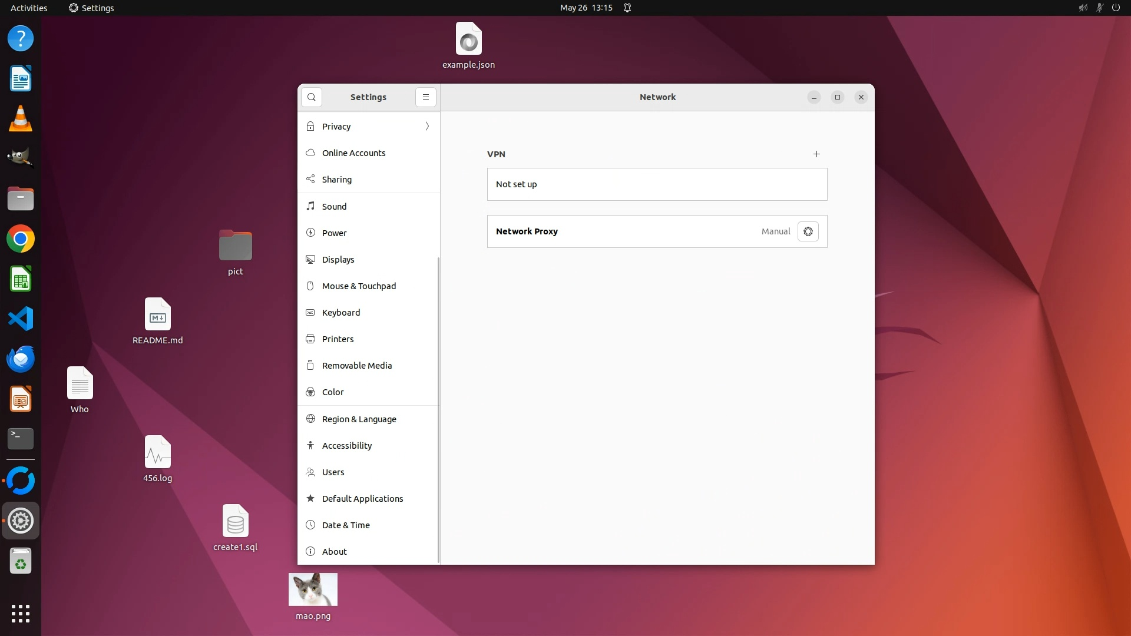This screenshot has height=636, width=1131.
Task: Open Network Proxy gear settings
Action: click(808, 231)
